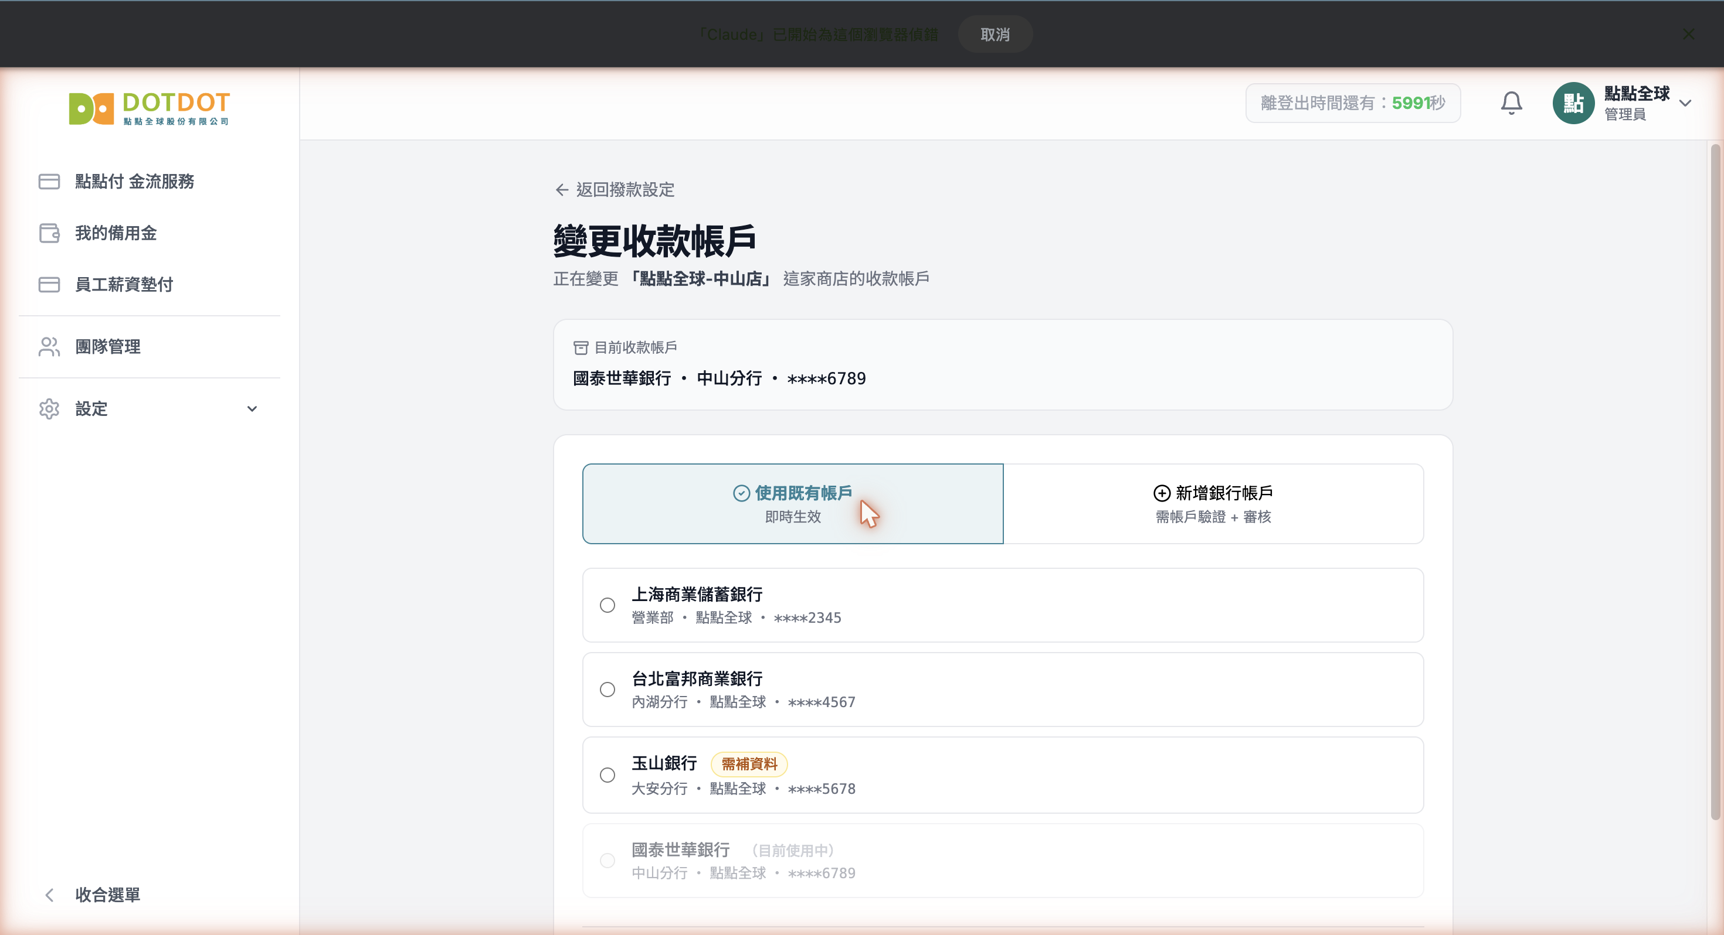Click the archive icon beside 目前收款帳戶
Viewport: 1724px width, 935px height.
[581, 348]
